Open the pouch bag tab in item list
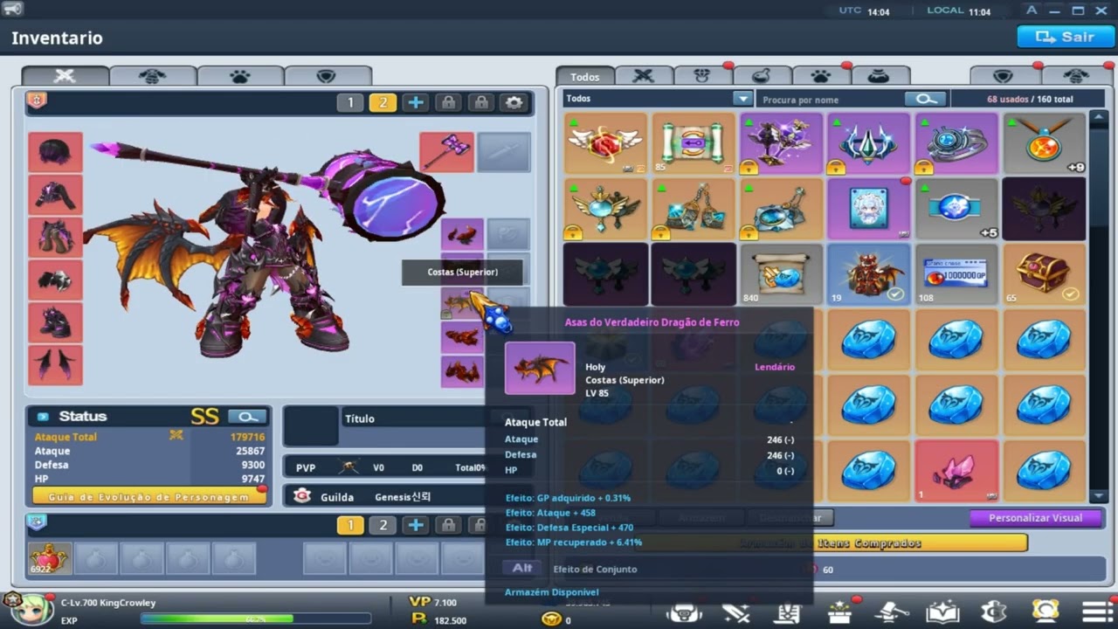Image resolution: width=1118 pixels, height=629 pixels. pyautogui.click(x=881, y=76)
